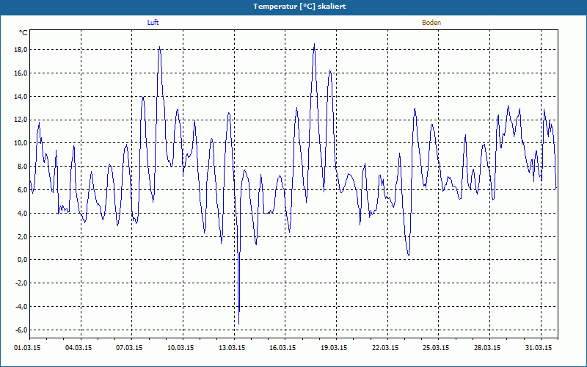
Task: Click the 18,0 y-axis value
Action: point(21,50)
